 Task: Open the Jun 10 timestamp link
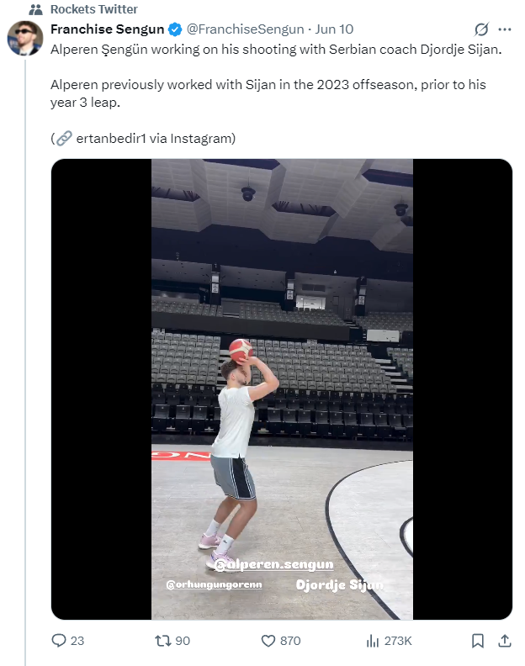334,29
